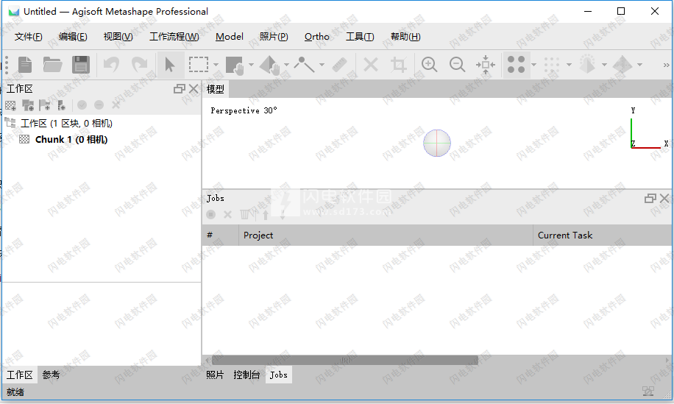This screenshot has height=404, width=674.
Task: Click the Redo arrow in the toolbar
Action: pos(139,65)
